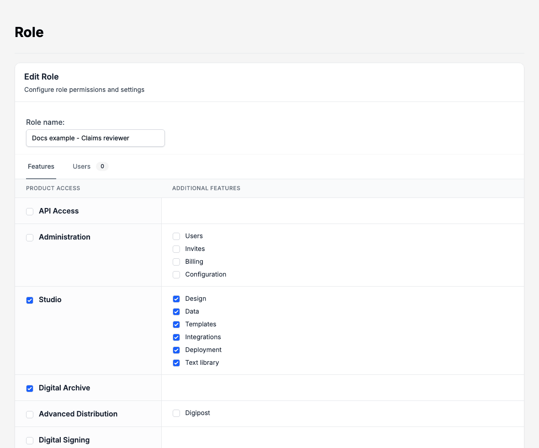Enable Configuration under Administration
This screenshot has height=448, width=539.
[176, 274]
